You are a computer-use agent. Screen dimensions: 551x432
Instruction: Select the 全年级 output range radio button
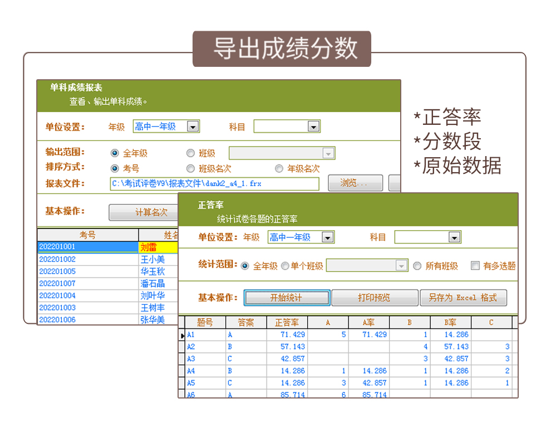[115, 153]
